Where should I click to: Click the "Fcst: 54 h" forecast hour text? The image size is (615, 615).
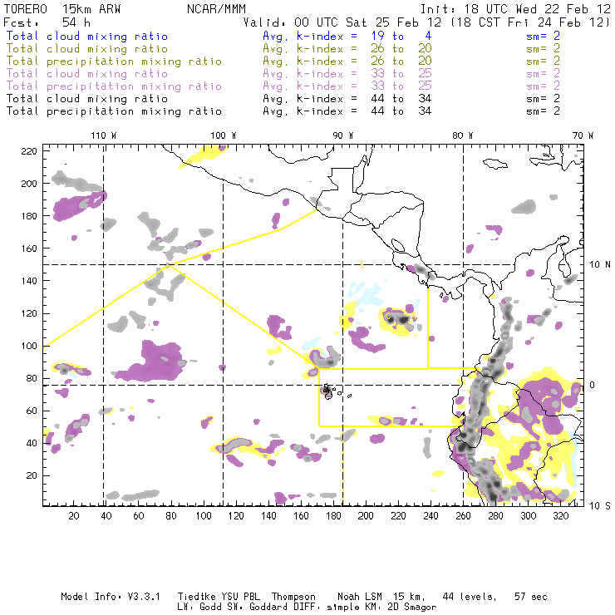pos(47,22)
